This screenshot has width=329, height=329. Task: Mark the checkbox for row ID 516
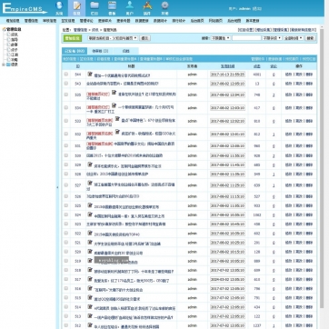pyautogui.click(x=66, y=288)
